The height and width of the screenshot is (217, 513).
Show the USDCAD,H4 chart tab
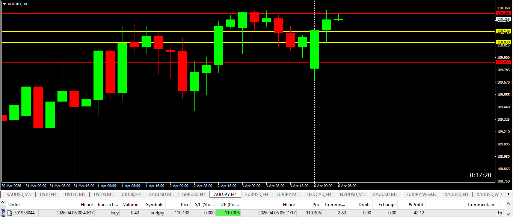pos(319,195)
